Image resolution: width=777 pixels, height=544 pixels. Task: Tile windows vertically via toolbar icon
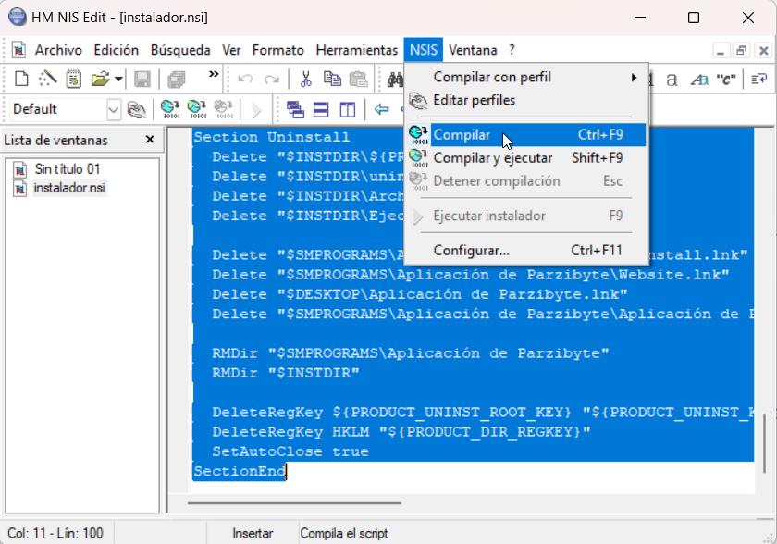348,109
